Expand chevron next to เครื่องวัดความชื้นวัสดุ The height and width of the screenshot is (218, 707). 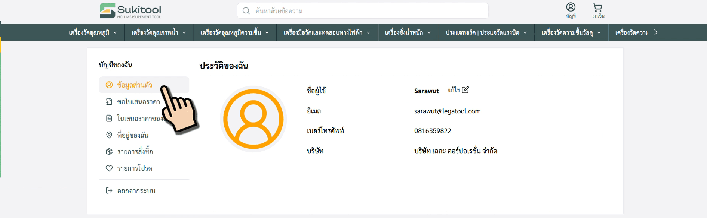point(599,33)
